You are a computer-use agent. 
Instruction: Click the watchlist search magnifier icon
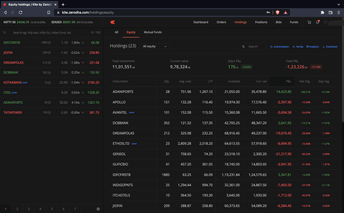5,33
